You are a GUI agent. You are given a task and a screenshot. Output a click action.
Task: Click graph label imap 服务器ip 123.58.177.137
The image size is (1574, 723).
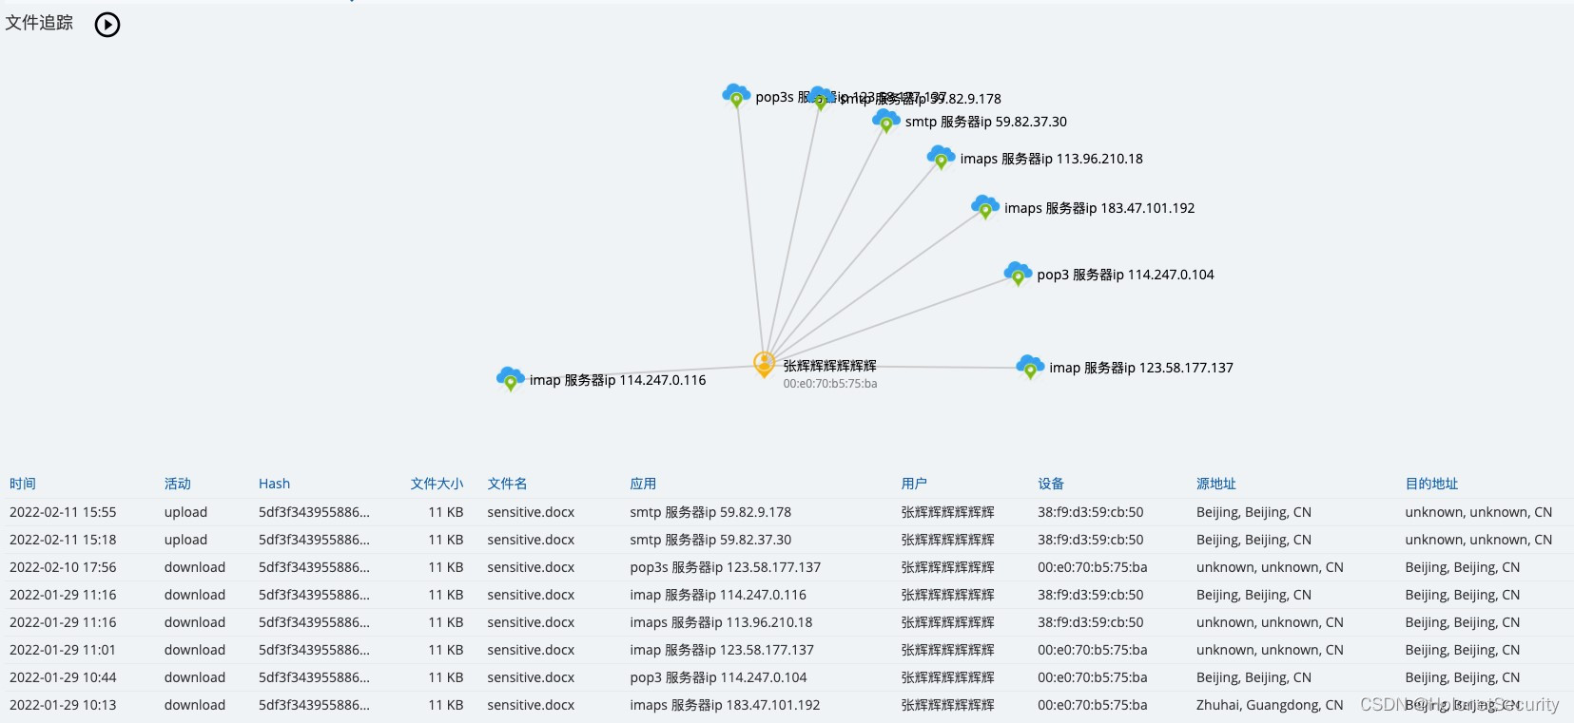point(1141,368)
